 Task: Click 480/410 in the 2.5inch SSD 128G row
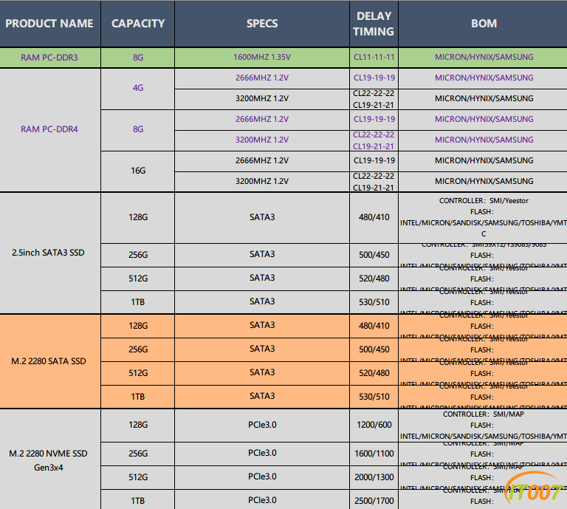(x=374, y=217)
